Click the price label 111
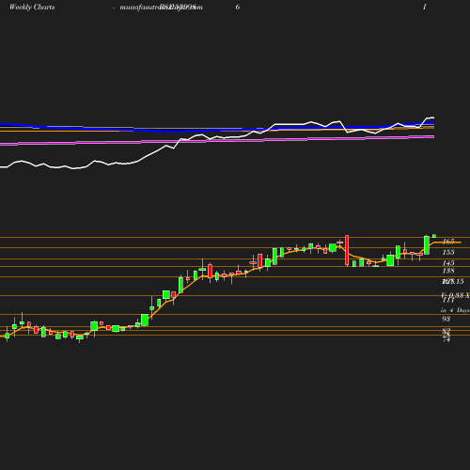Image resolution: width=470 pixels, height=470 pixels. (x=448, y=300)
